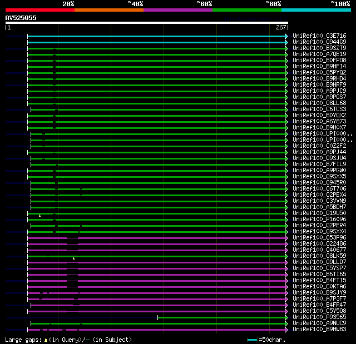
Task: Select UniRef100_Q5PYQ2 hit label
Action: (x=319, y=73)
